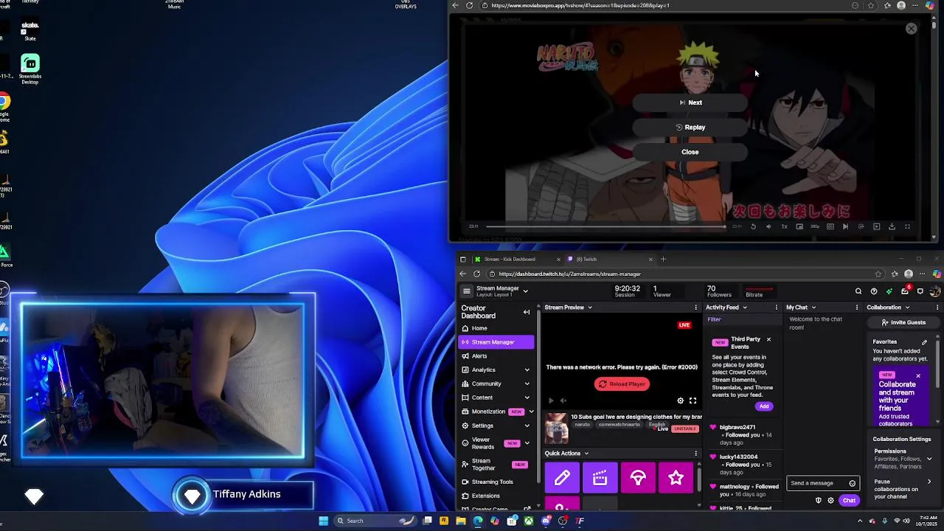Open the Xbox app on taskbar
The image size is (944, 531).
pos(529,521)
